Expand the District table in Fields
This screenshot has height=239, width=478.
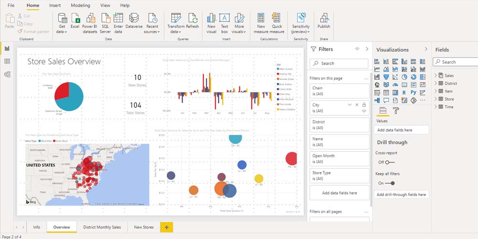click(x=436, y=83)
